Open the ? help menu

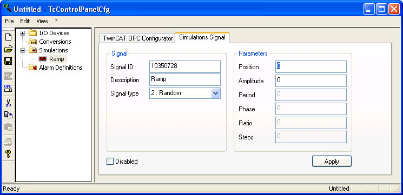coord(56,21)
